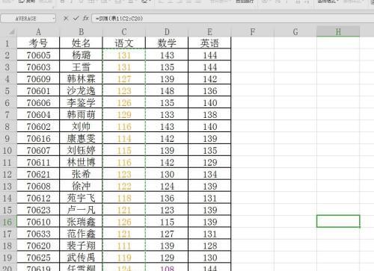Click the 语文 header cell
This screenshot has width=374, height=271.
coord(124,43)
